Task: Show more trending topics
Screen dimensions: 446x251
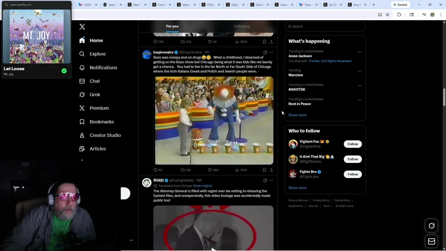Action: click(297, 115)
